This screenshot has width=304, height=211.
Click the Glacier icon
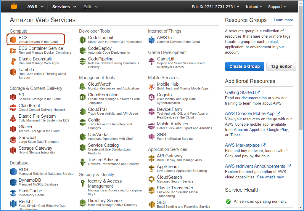point(13,129)
